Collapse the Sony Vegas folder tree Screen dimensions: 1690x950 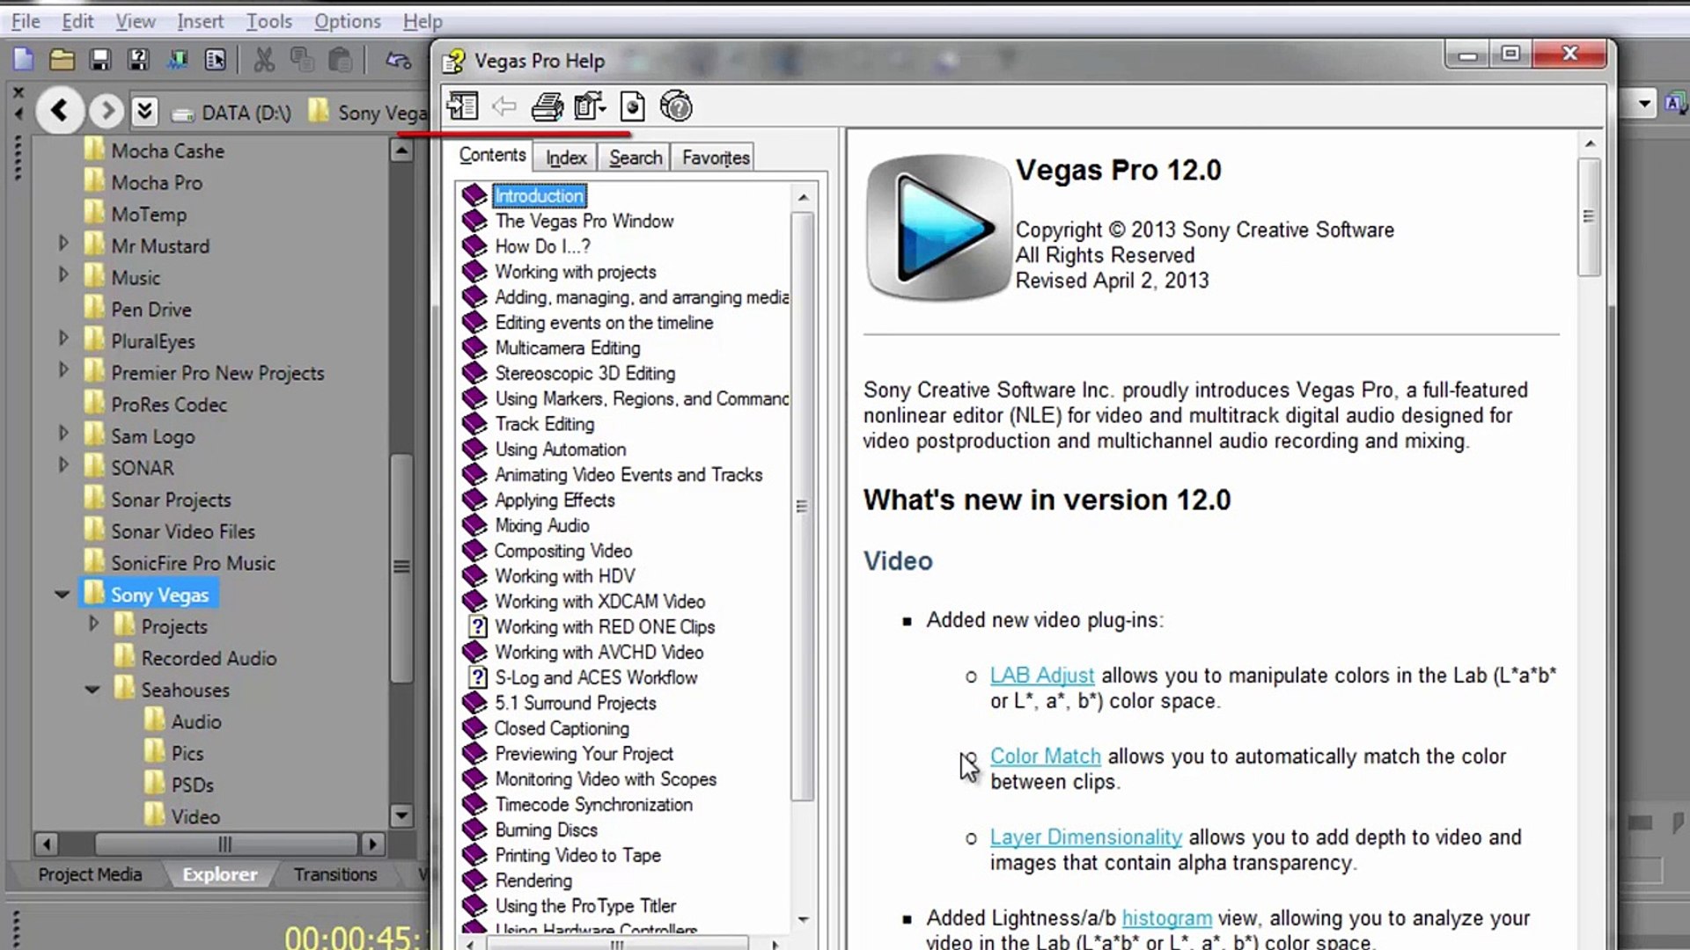[x=62, y=596]
